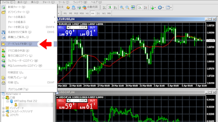Click the templates icon

(168, 8)
